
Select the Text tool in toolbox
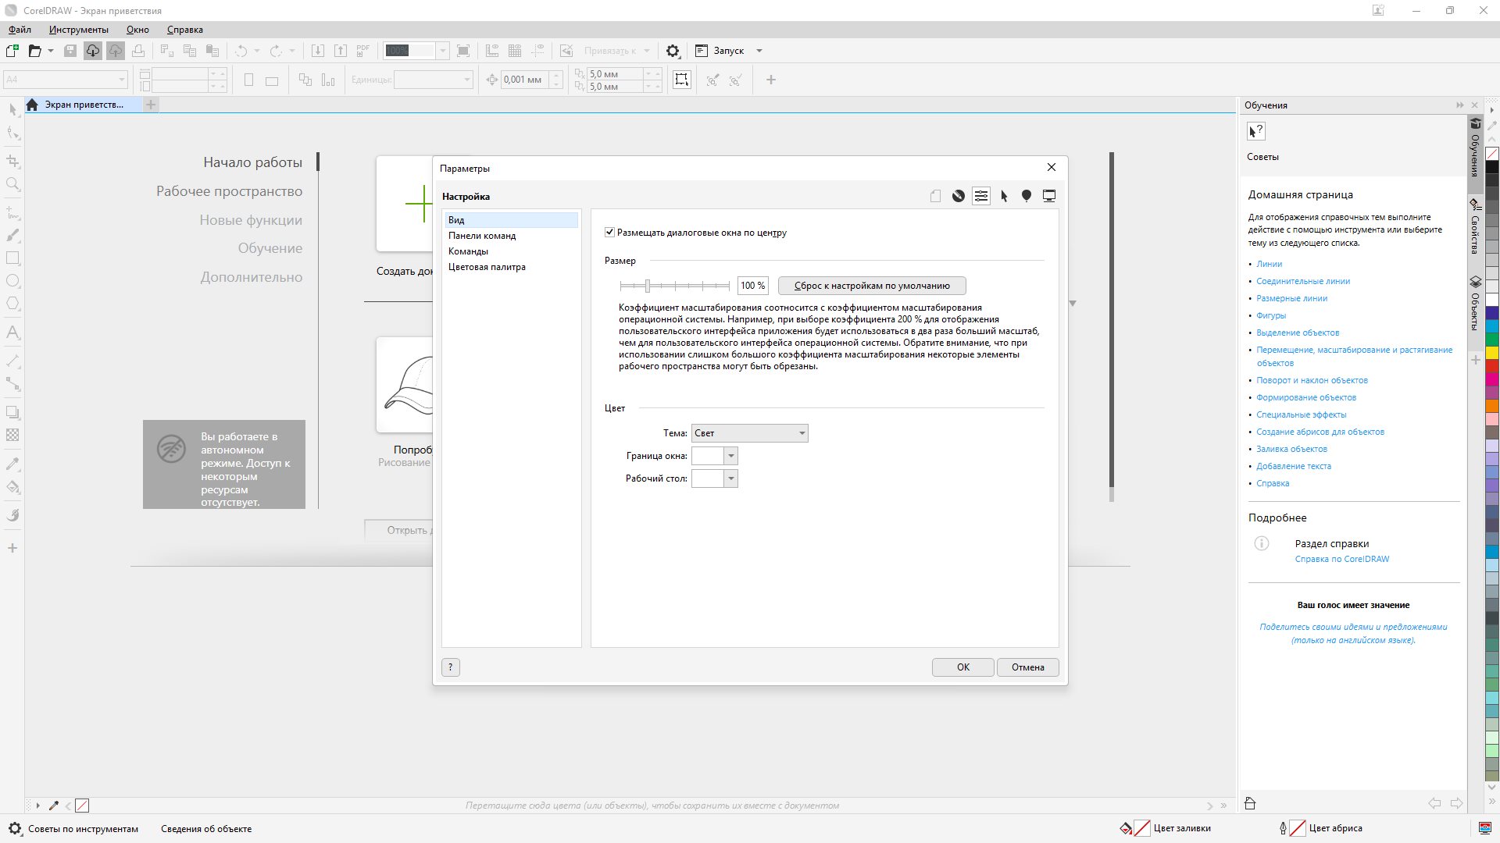point(12,333)
